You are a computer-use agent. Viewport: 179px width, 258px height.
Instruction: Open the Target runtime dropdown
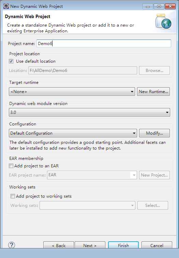point(72,91)
